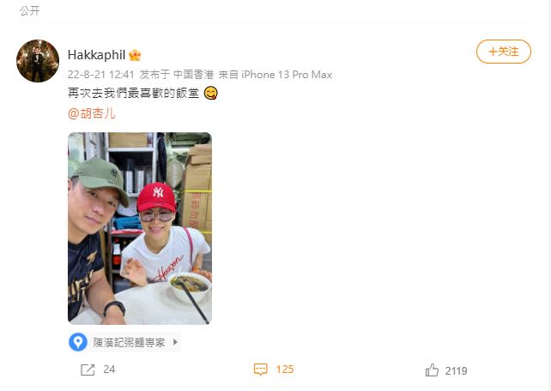Click the 公开 visibility label
The height and width of the screenshot is (391, 551).
pos(29,11)
